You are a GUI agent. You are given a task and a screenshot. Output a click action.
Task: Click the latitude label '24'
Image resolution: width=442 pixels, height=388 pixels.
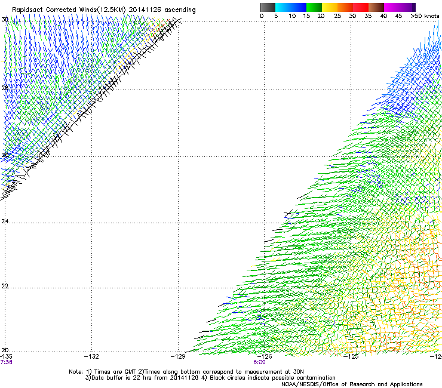pos(5,221)
